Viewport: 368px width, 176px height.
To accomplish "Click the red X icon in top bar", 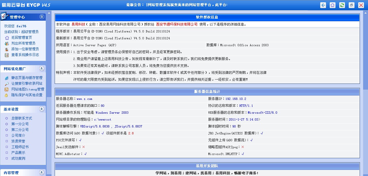I will click(361, 5).
